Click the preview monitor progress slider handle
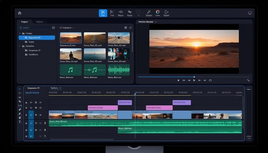Screen dimensions: 268x153 pyautogui.click(x=194, y=77)
